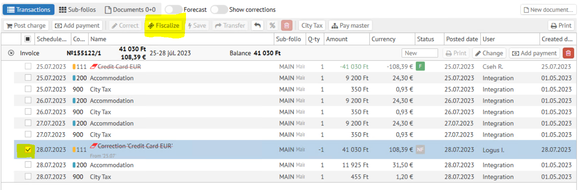
Task: Open the Documents 0+0 tab
Action: [130, 10]
